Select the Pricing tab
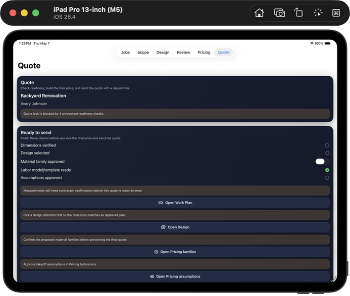The width and height of the screenshot is (350, 296). 204,52
